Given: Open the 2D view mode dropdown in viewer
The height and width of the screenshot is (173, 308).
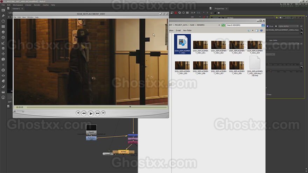Looking at the screenshot, I should (x=195, y=17).
